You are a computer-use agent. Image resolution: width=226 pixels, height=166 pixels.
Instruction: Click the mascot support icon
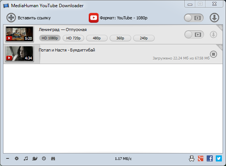[x=191, y=158]
